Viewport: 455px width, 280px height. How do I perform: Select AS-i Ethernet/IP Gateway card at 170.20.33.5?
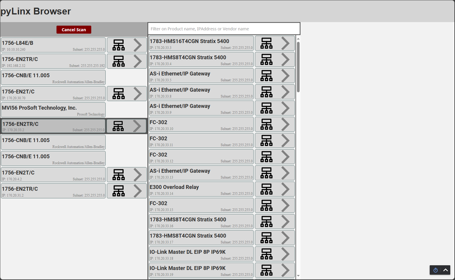tap(201, 76)
